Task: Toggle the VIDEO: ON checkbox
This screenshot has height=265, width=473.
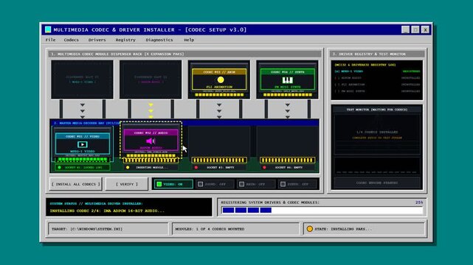Action: [159, 184]
